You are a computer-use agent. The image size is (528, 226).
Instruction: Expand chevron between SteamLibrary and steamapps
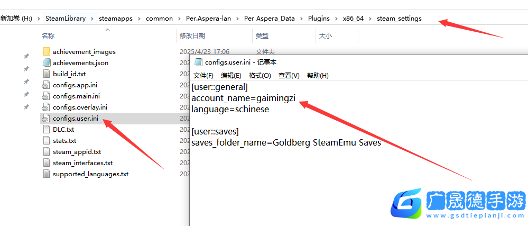pos(92,19)
